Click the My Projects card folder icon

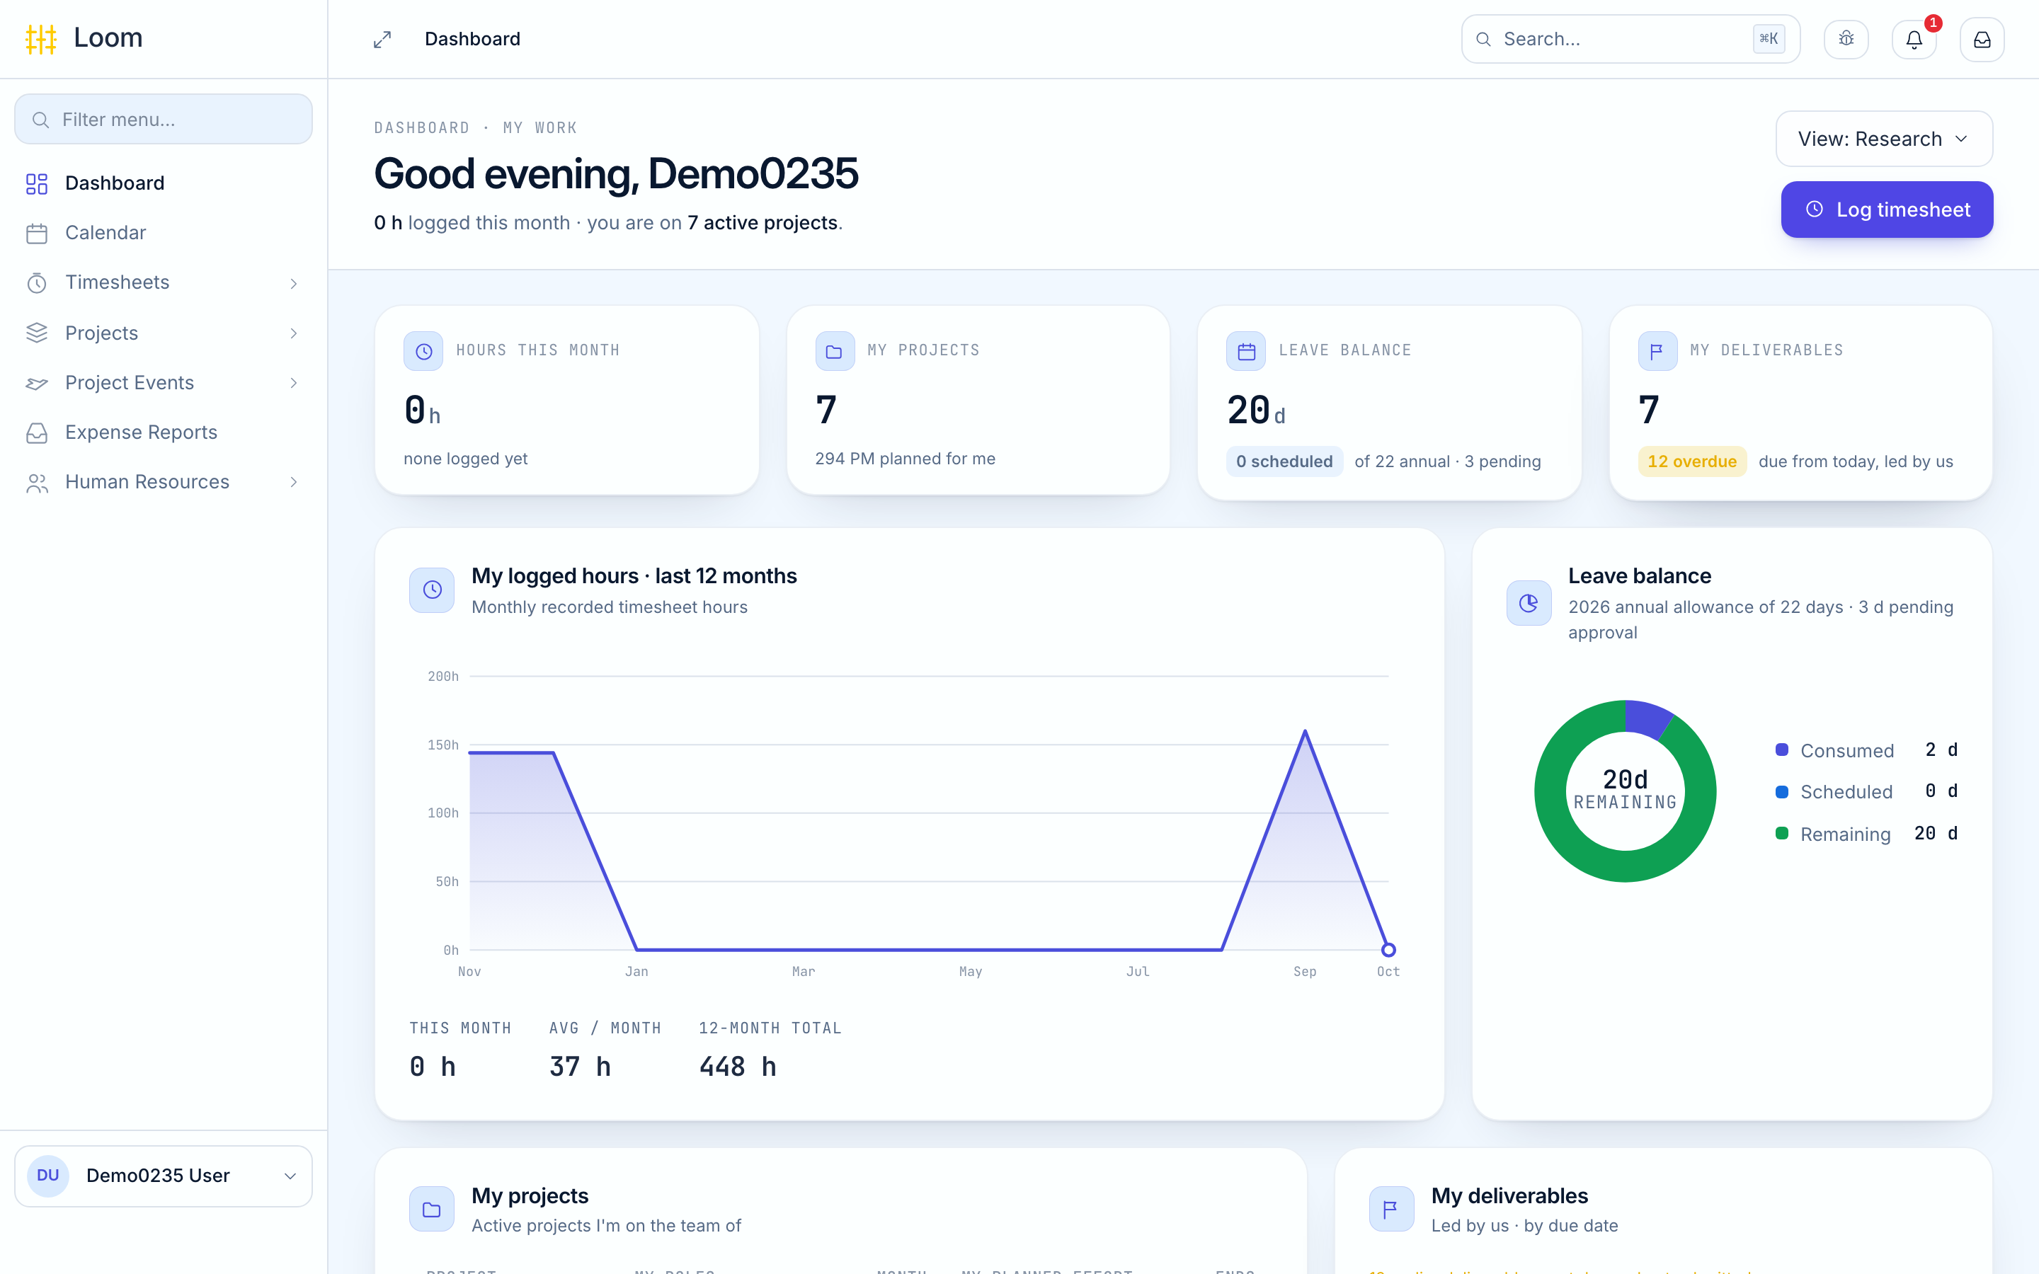(834, 351)
